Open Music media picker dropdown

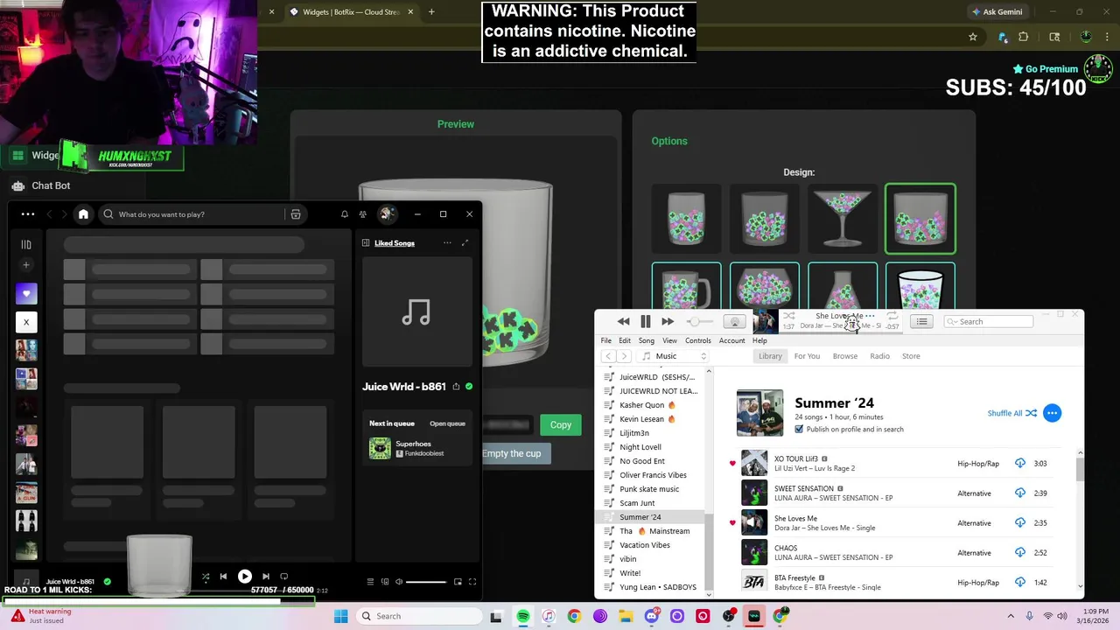click(x=674, y=356)
